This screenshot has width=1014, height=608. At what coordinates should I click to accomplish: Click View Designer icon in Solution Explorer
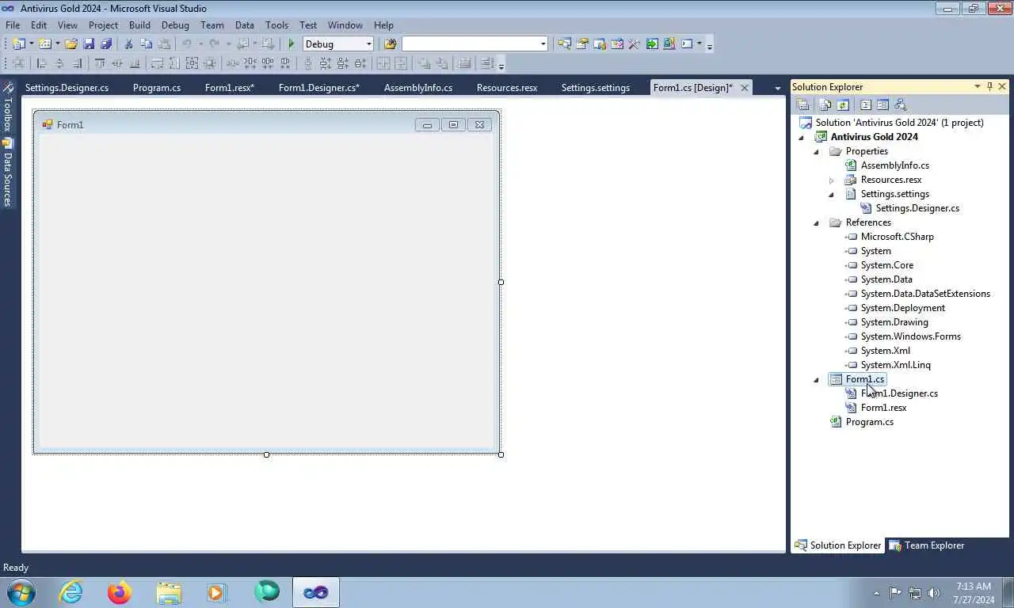click(882, 105)
